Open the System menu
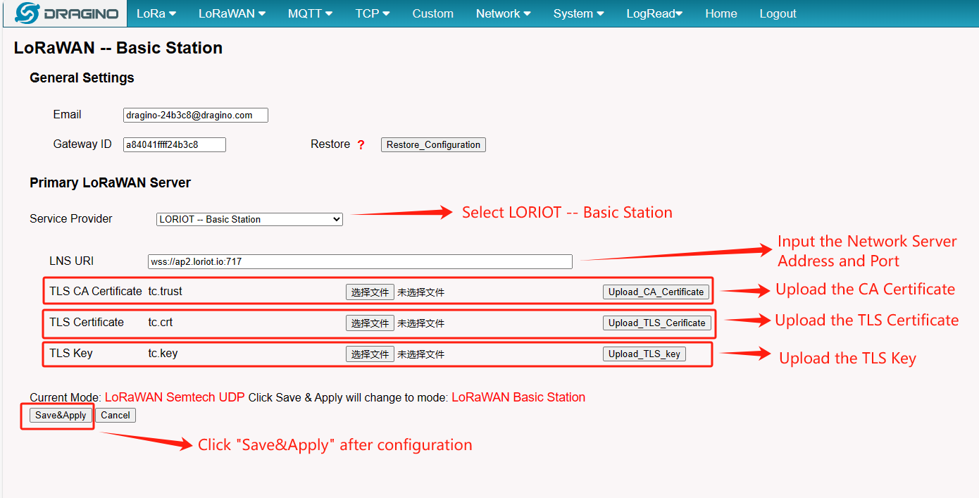979x498 pixels. pos(578,13)
